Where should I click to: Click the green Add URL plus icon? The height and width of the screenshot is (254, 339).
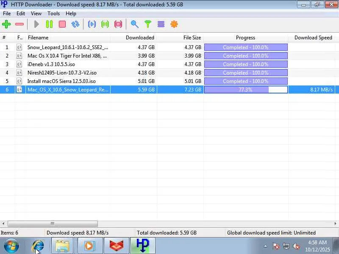tap(6, 24)
